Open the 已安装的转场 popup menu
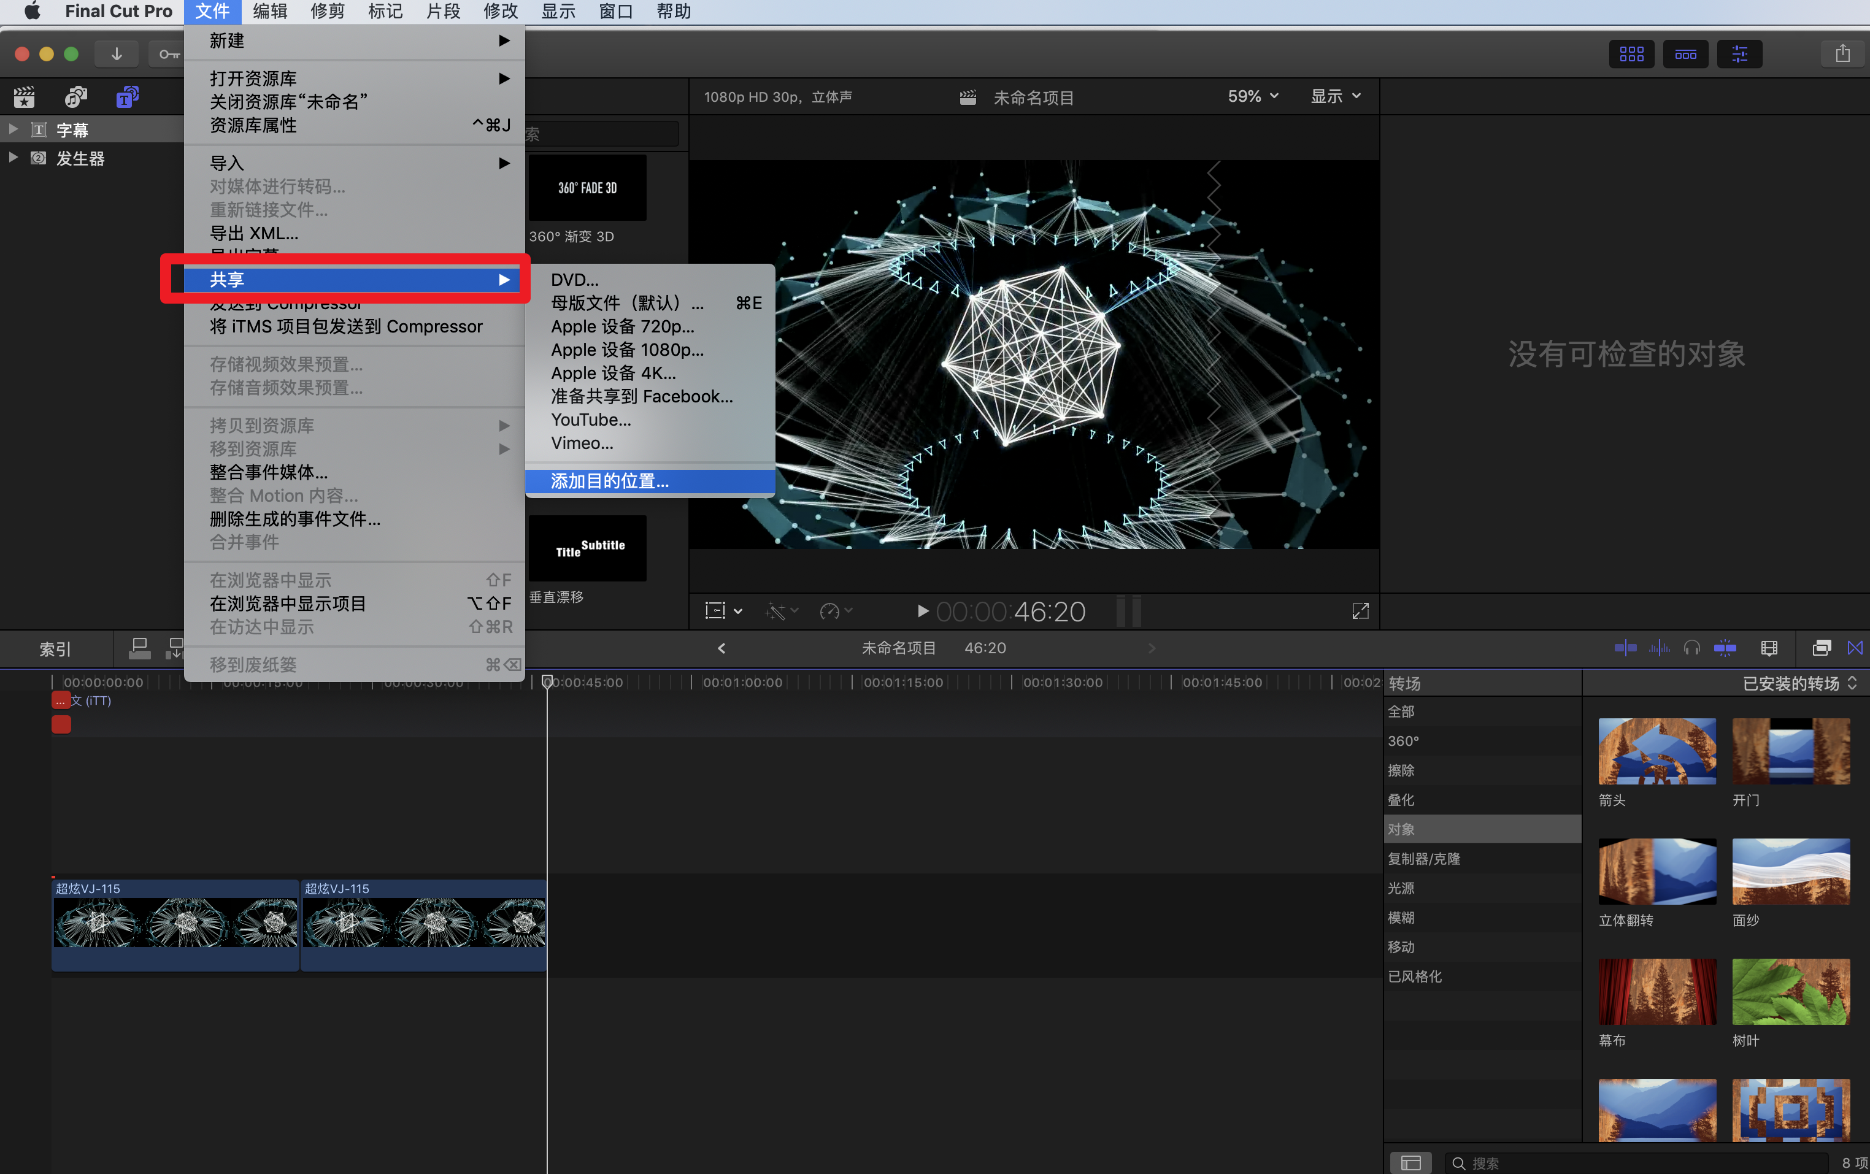 pyautogui.click(x=1799, y=683)
